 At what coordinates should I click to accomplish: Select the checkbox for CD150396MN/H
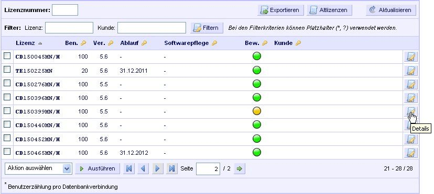click(x=7, y=97)
